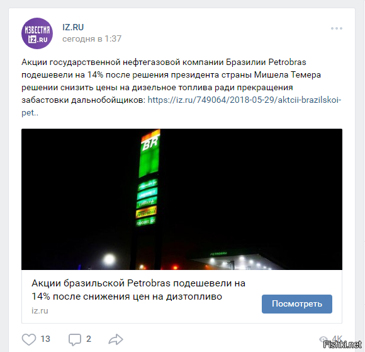Click the green BR sign in photo
The height and width of the screenshot is (352, 365).
150,154
